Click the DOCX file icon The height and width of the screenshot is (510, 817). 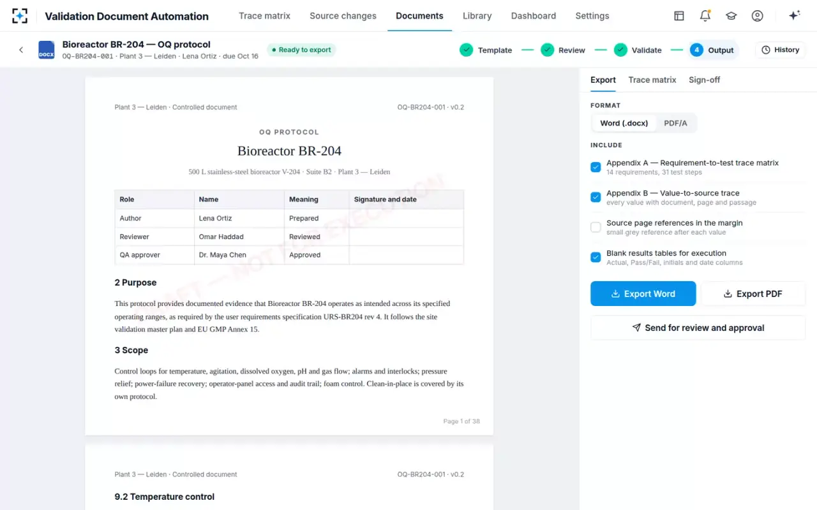pos(46,50)
